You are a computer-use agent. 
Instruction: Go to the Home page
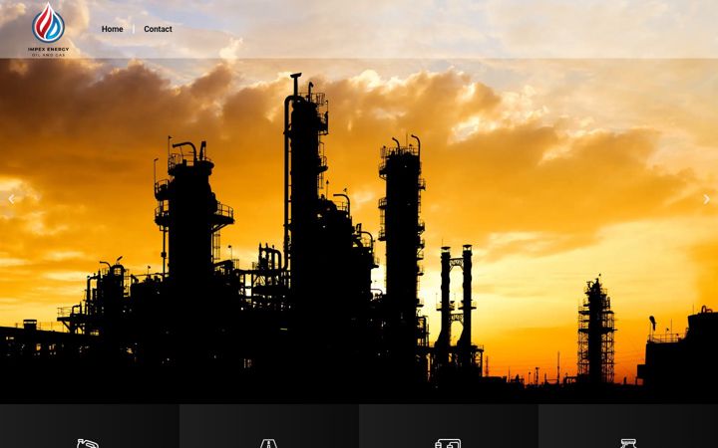pyautogui.click(x=112, y=29)
